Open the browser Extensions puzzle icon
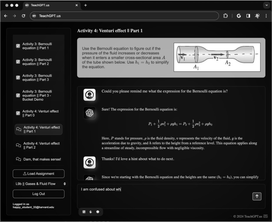Image resolution: width=272 pixels, height=222 pixels. click(225, 16)
